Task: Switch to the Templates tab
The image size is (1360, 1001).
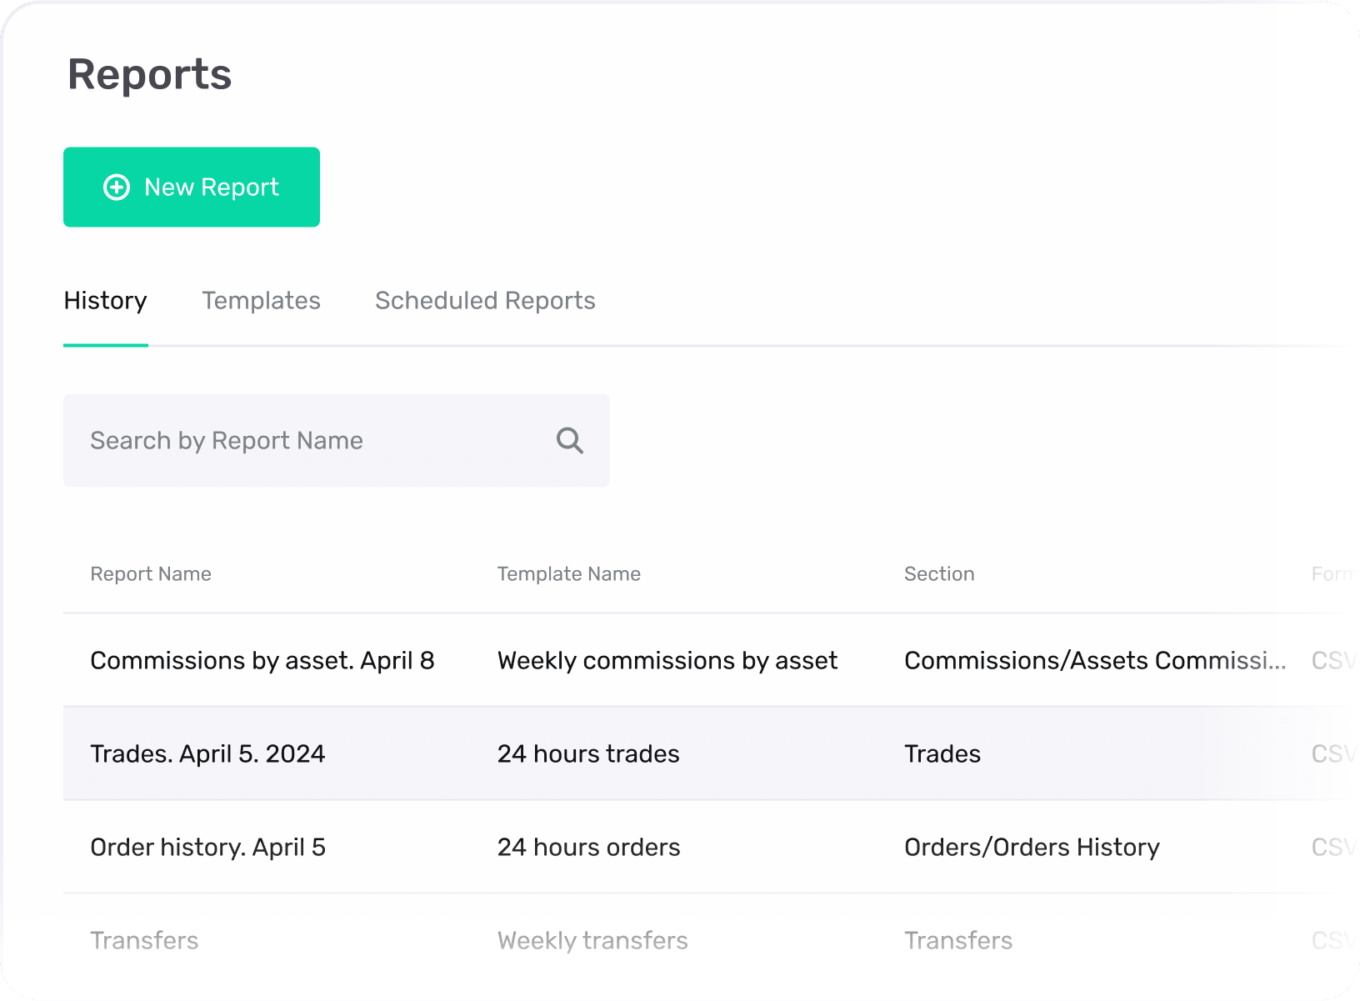Action: pos(261,301)
